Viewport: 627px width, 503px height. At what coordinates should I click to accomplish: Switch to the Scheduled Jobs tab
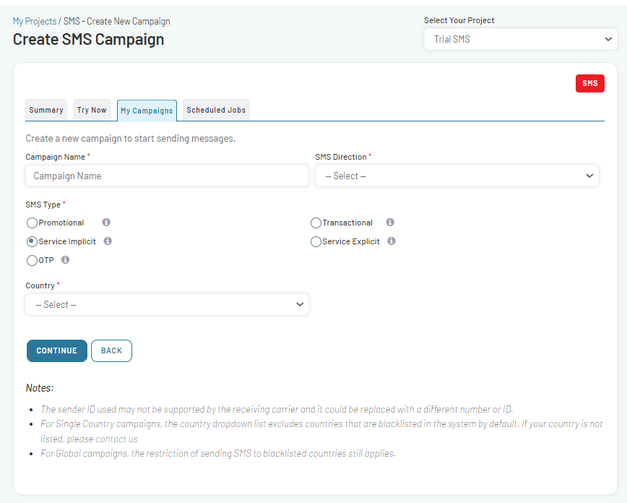click(216, 110)
